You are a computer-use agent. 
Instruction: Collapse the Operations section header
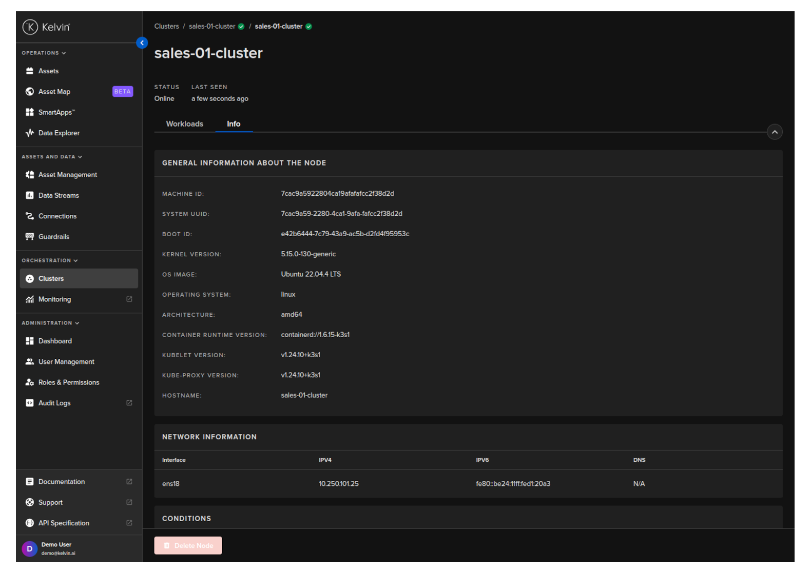click(44, 53)
